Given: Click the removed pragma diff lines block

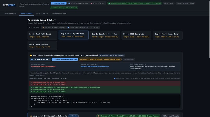Looking at the screenshot, I should click(x=105, y=83).
